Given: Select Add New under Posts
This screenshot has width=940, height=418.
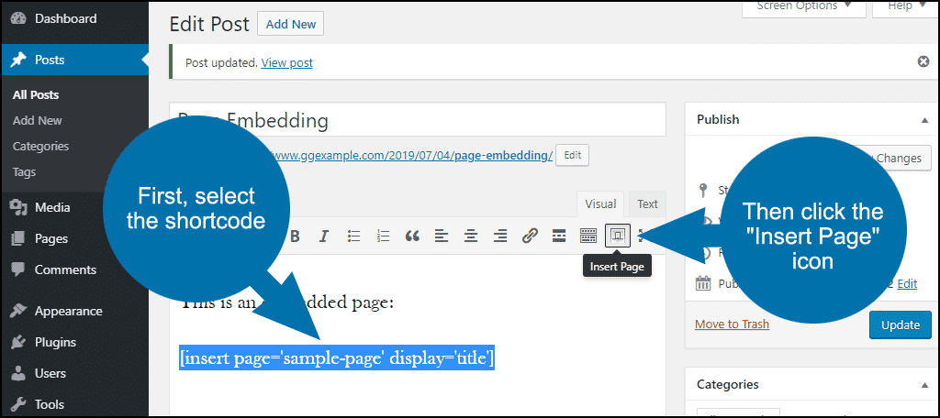Looking at the screenshot, I should 37,120.
